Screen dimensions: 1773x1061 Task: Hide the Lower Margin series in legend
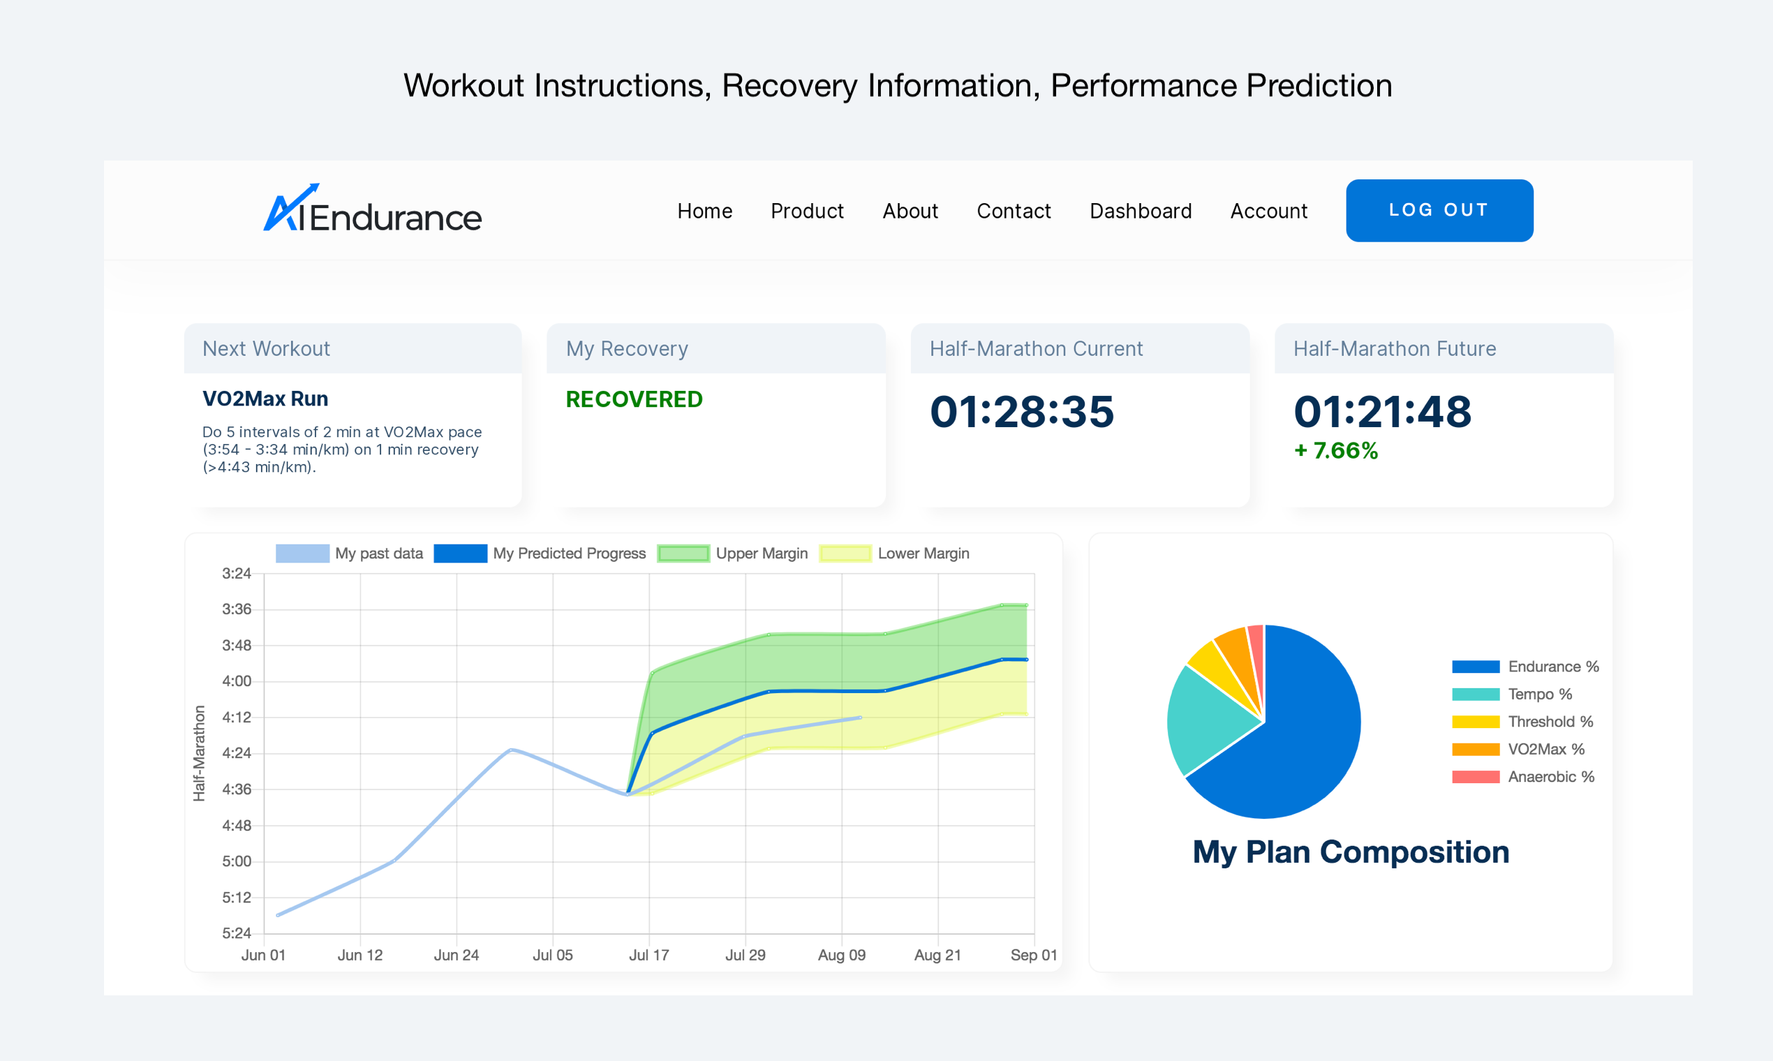pos(845,554)
